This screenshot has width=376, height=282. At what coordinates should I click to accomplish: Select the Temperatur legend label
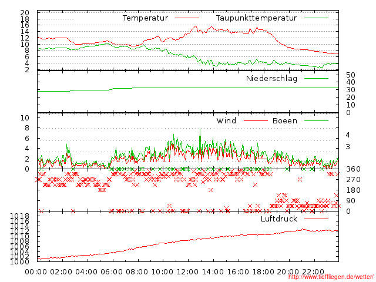[x=145, y=18]
